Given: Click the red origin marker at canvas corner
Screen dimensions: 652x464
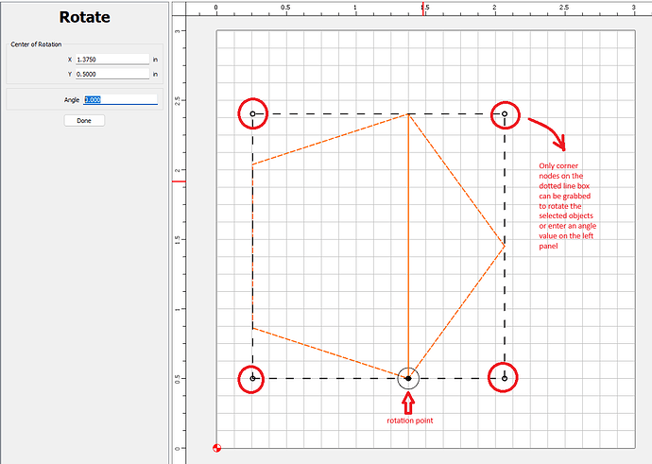Looking at the screenshot, I should pos(217,448).
